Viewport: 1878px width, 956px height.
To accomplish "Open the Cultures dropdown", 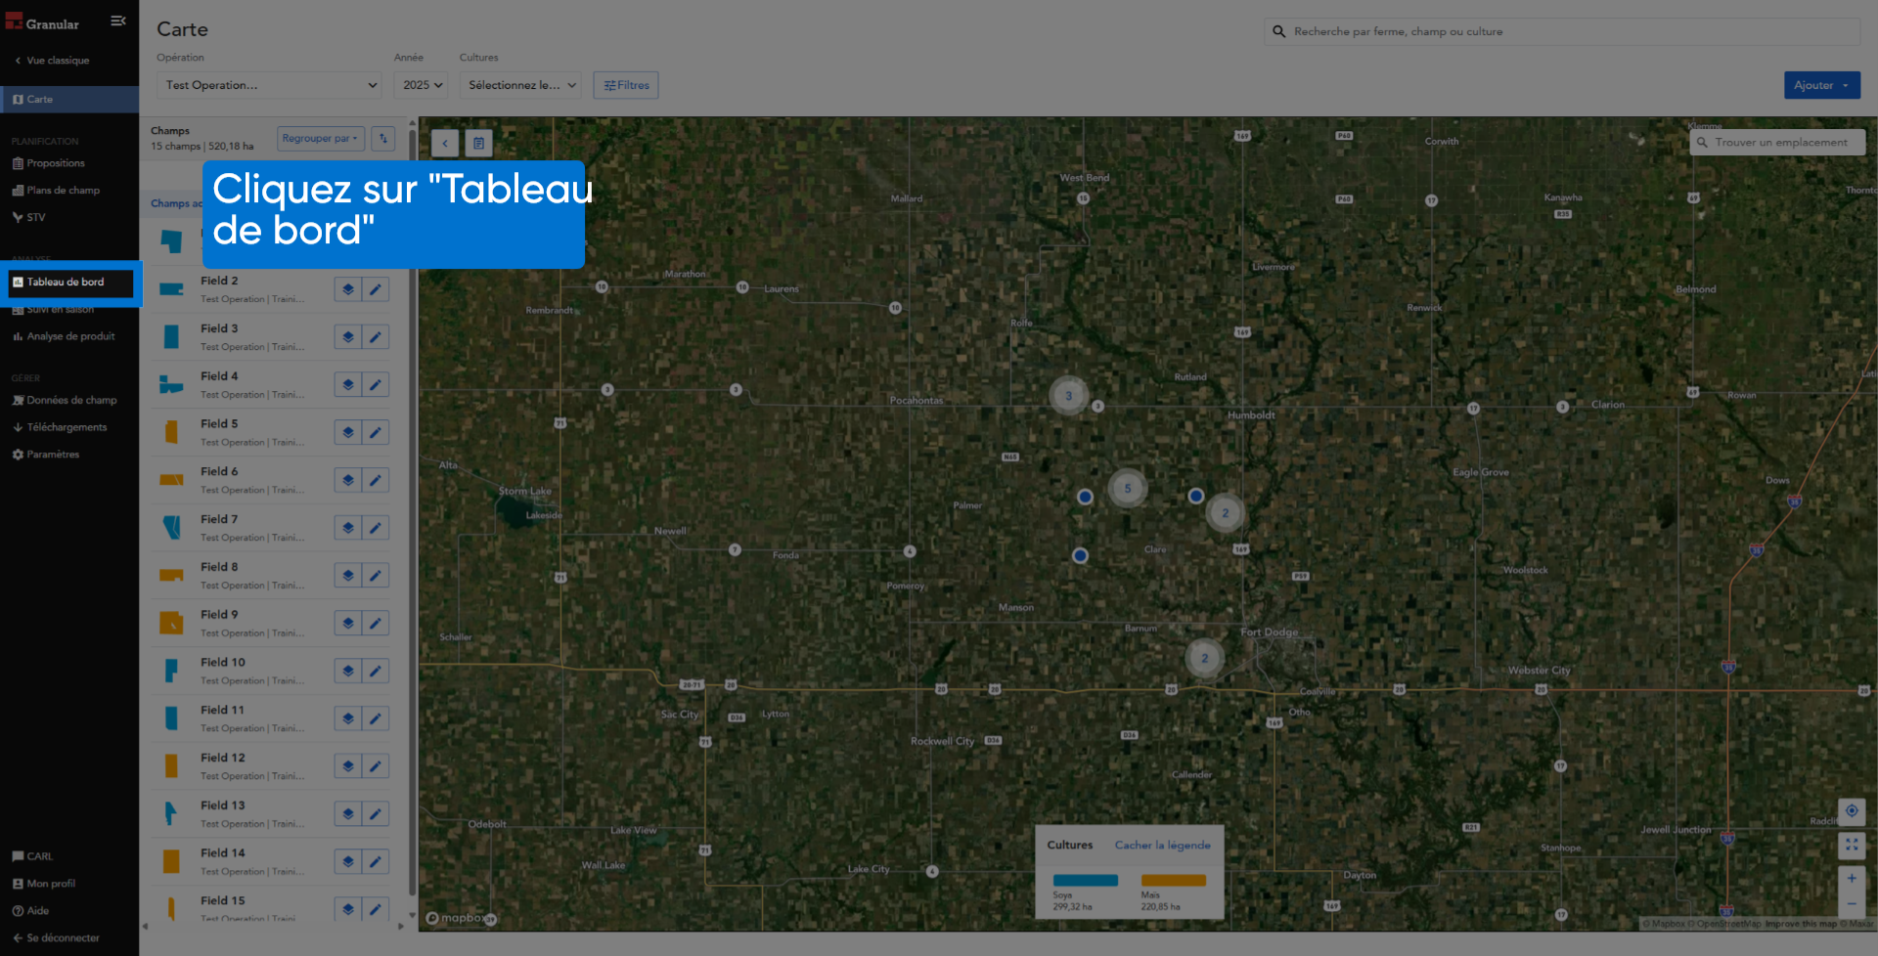I will point(520,85).
